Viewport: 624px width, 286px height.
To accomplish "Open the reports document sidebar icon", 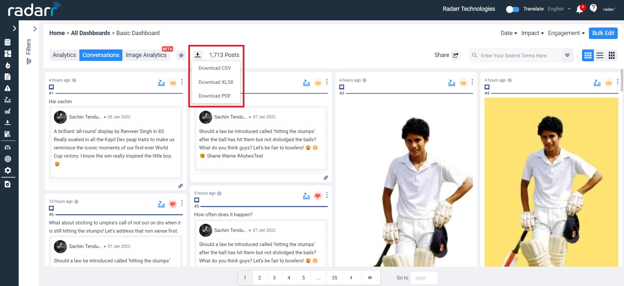I will click(x=8, y=77).
